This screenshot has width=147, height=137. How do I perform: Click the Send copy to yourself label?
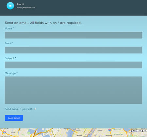[18, 109]
